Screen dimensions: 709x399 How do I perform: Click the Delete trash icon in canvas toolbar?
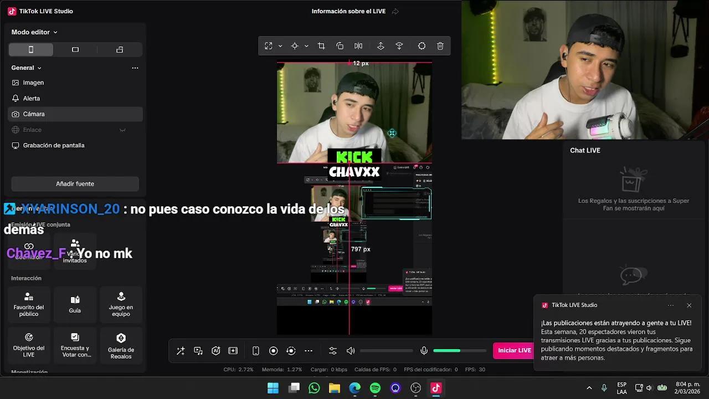point(440,46)
